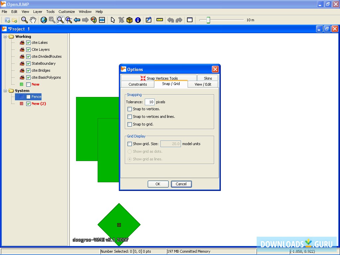This screenshot has width=340, height=255.
Task: Enable Snap to grid option
Action: (130, 124)
